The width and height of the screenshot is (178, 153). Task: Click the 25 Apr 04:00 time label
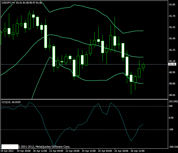click(x=105, y=151)
